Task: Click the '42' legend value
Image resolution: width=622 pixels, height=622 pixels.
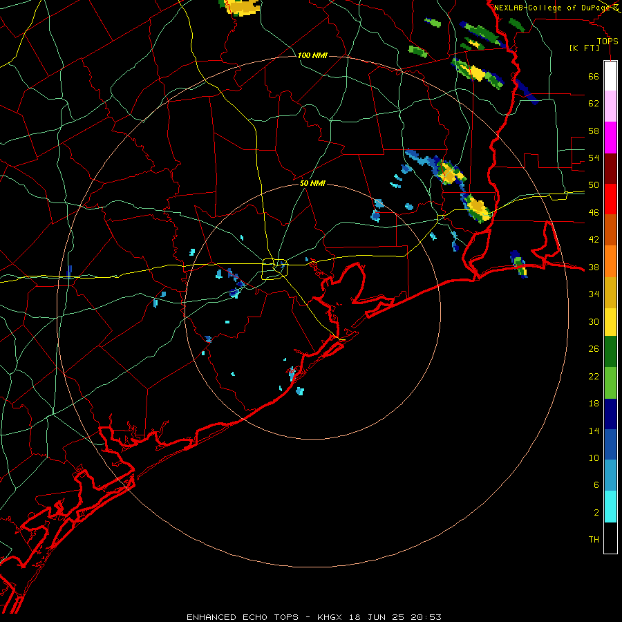Action: (594, 240)
